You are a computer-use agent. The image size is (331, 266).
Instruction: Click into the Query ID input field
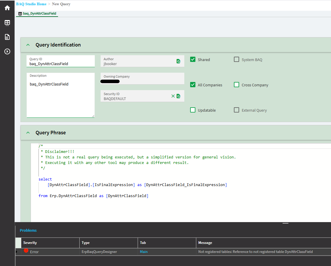[60, 64]
